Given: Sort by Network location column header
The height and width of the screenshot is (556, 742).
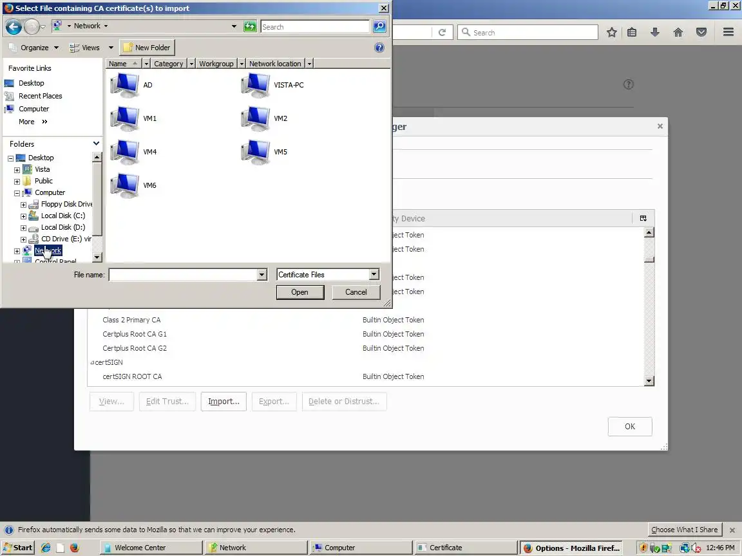Looking at the screenshot, I should point(275,63).
